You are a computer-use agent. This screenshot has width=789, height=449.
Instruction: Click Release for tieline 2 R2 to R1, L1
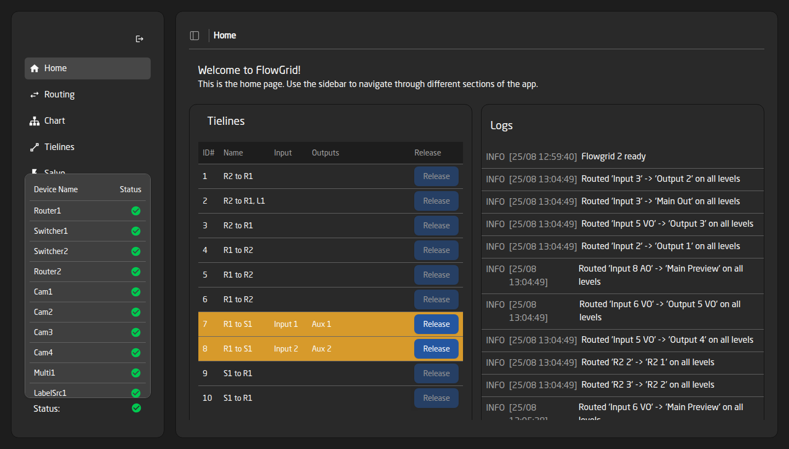point(436,201)
